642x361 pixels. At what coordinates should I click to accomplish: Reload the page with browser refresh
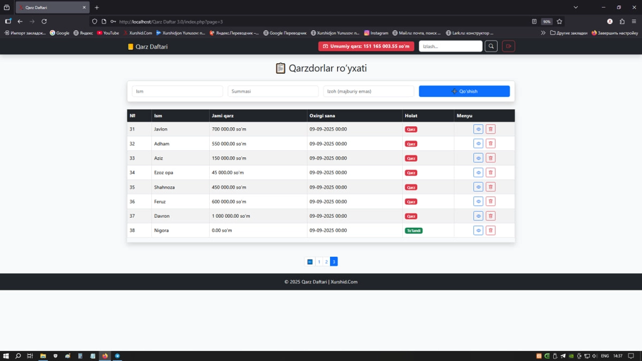[x=44, y=21]
